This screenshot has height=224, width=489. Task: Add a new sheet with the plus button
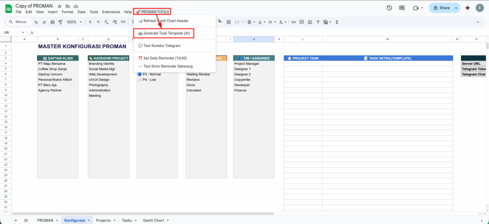pos(15,220)
